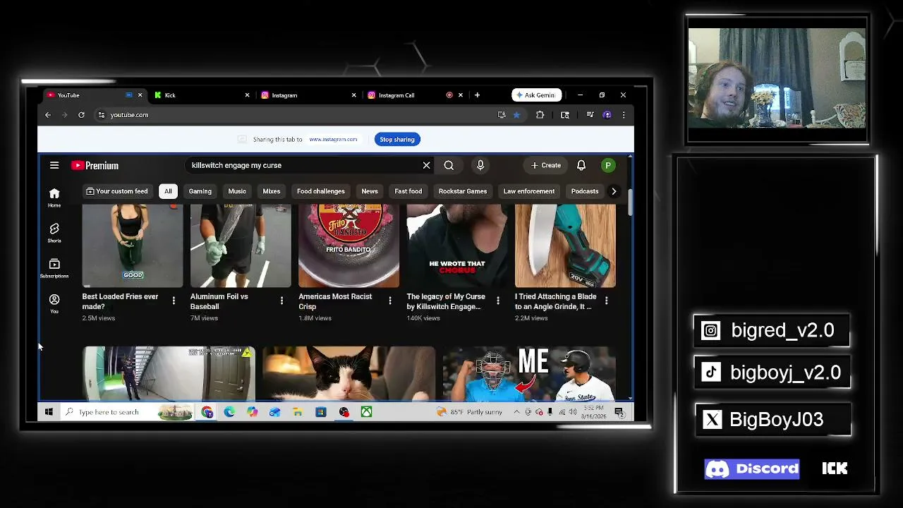Open the taskbar weather widget
Image resolution: width=903 pixels, height=508 pixels.
click(470, 412)
